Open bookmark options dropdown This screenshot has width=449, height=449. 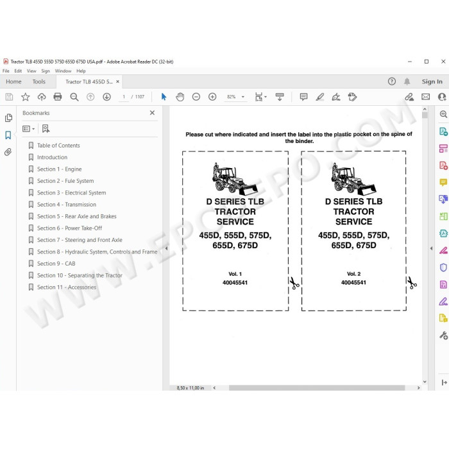click(x=28, y=129)
